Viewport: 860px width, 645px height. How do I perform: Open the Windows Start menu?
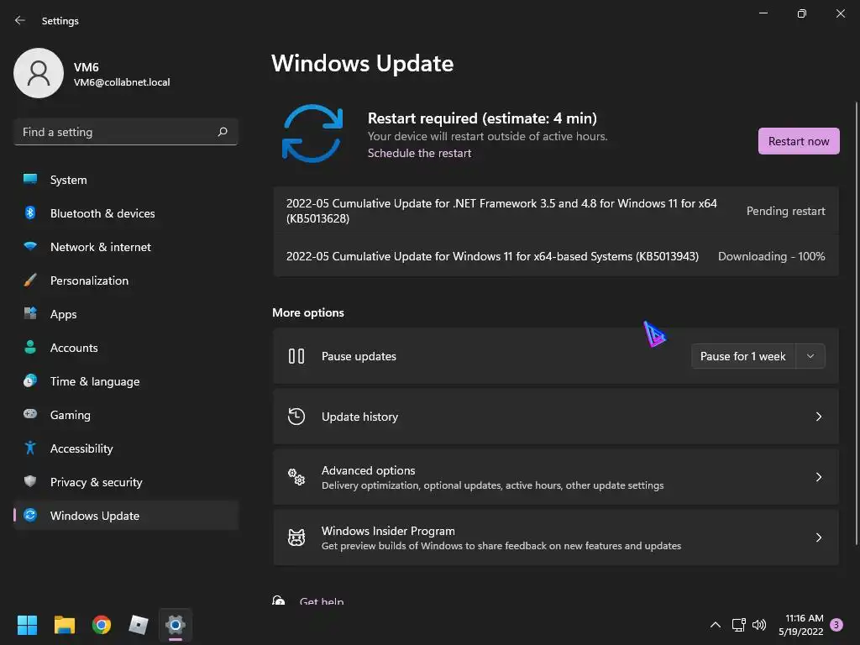coord(27,625)
